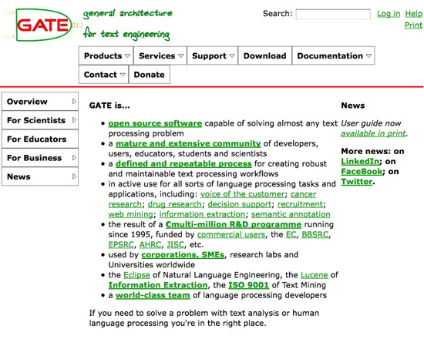Click the News heading in right column
424x339 pixels.
point(353,106)
